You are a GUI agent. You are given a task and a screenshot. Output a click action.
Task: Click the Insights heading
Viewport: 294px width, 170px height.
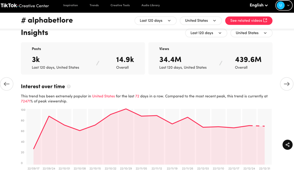34,33
